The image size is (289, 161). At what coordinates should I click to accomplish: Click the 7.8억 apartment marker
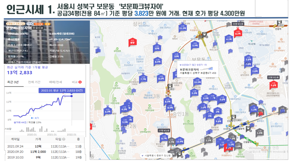pyautogui.click(x=248, y=64)
